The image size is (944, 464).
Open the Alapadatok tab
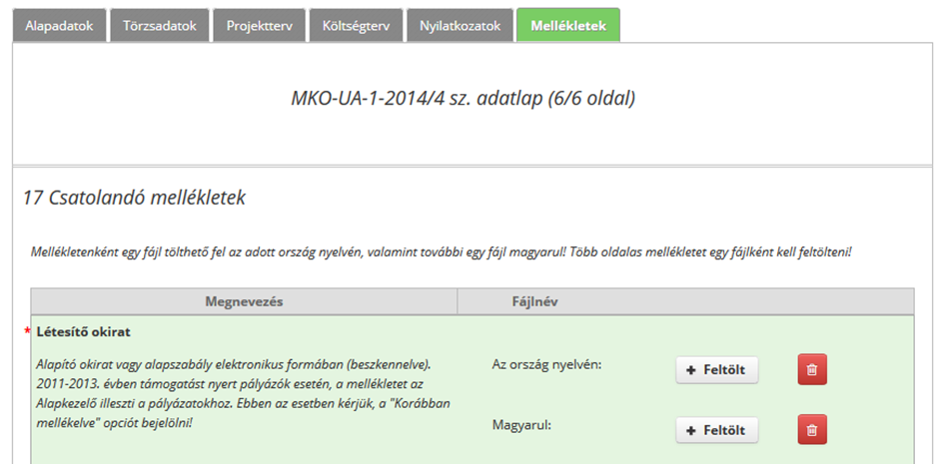click(60, 26)
